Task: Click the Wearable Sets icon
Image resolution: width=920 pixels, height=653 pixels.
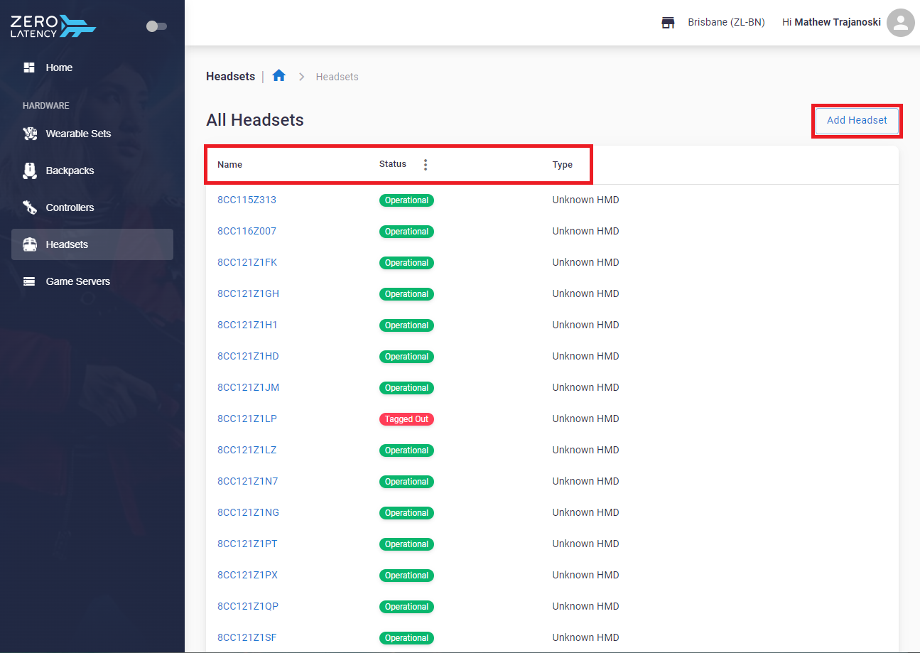Action: (29, 134)
